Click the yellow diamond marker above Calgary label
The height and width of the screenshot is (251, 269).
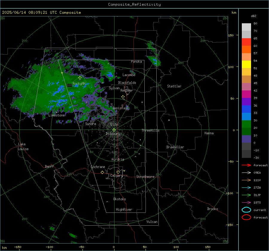[118, 172]
